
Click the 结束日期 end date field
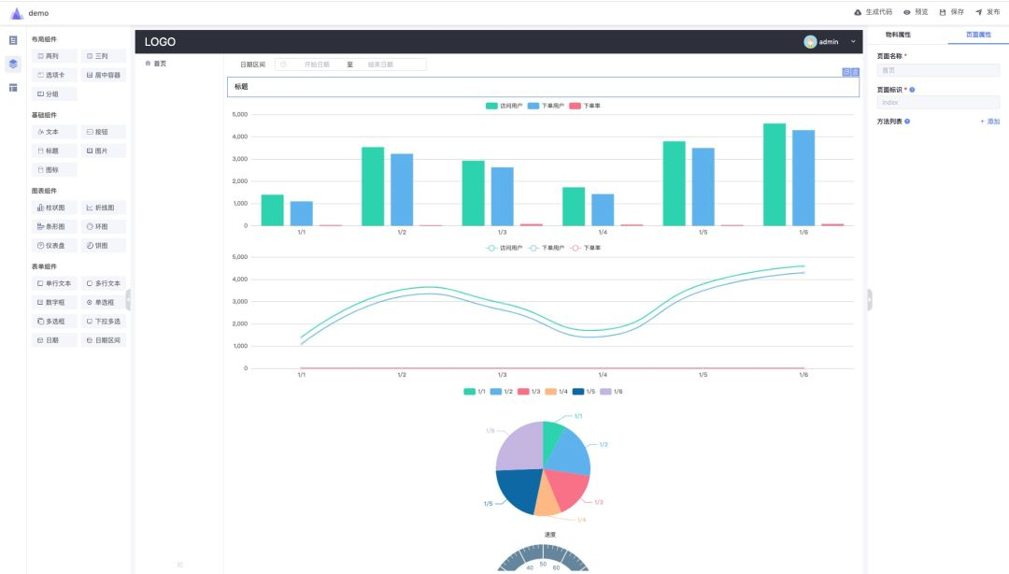point(380,65)
